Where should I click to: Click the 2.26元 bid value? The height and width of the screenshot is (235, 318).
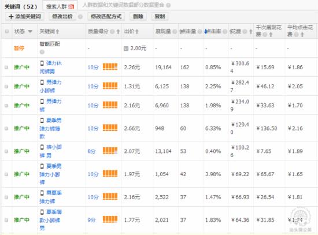pyautogui.click(x=132, y=67)
